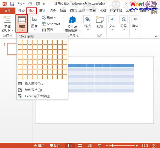
Task: Expand the 新建幻灯片 dropdown arrow
Action: coord(13,30)
